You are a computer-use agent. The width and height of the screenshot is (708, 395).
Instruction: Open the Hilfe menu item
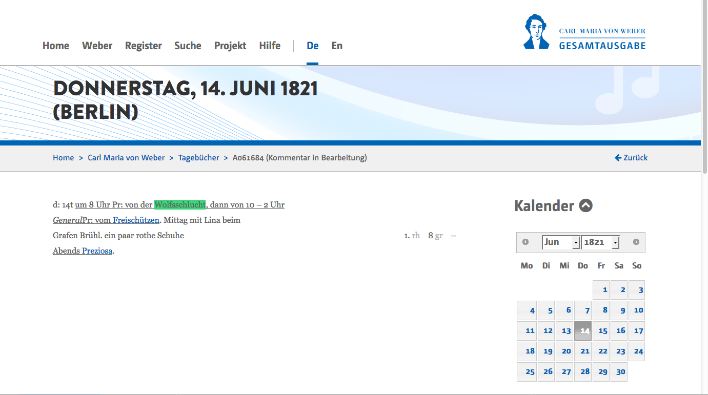pyautogui.click(x=270, y=46)
